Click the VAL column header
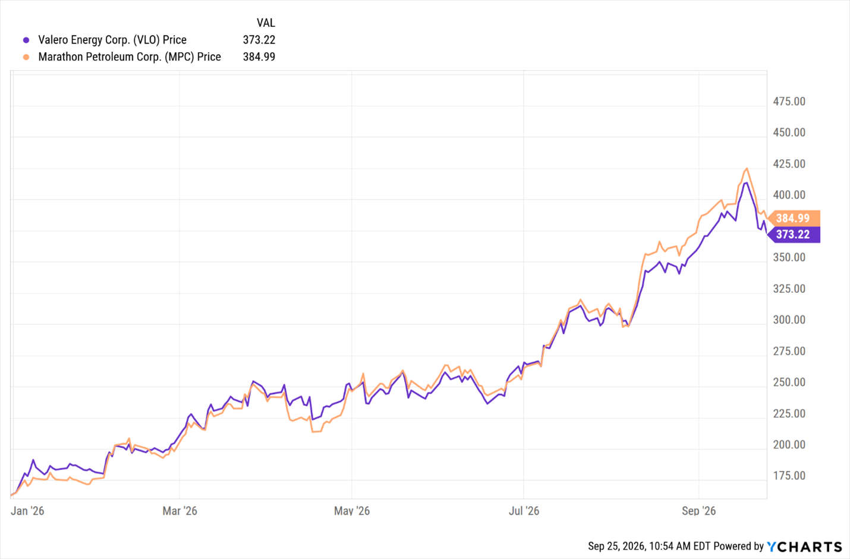Viewport: 850px width, 559px height. 266,23
